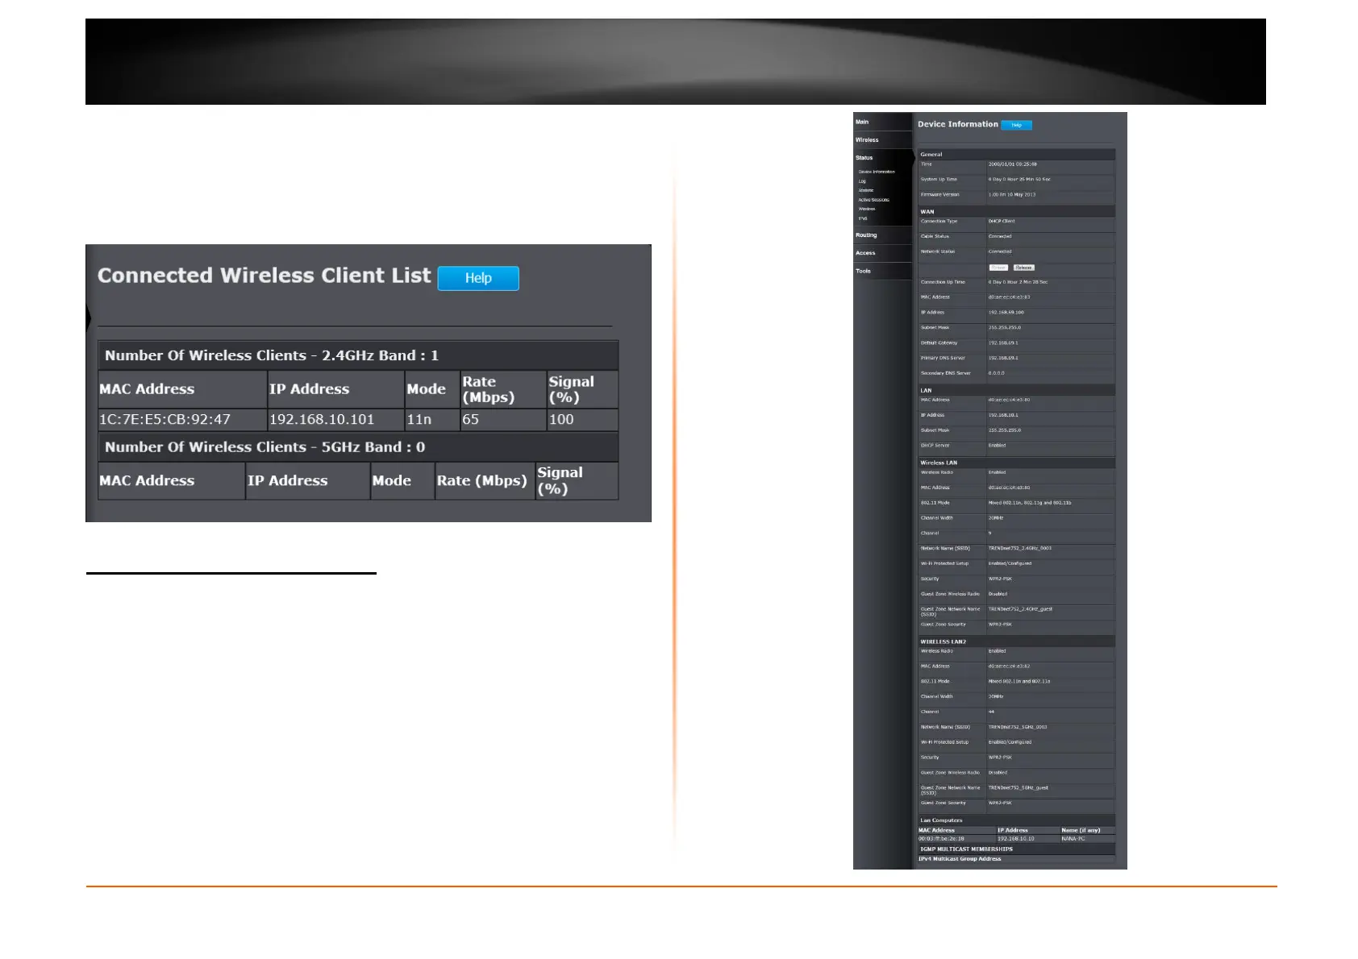Click WAN MAC address d0:ae:ec:c4:e3:83
Viewport: 1358px width, 959px height.
pos(1010,297)
